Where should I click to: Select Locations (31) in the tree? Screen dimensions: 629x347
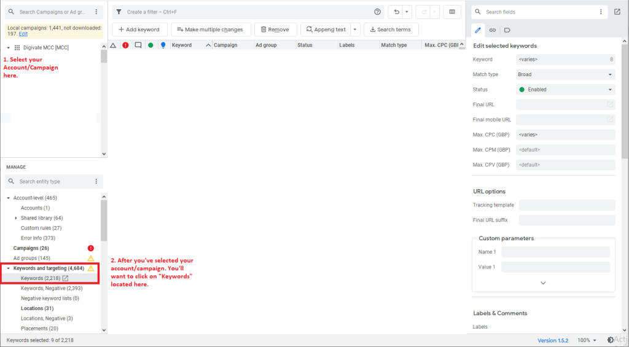pos(37,308)
